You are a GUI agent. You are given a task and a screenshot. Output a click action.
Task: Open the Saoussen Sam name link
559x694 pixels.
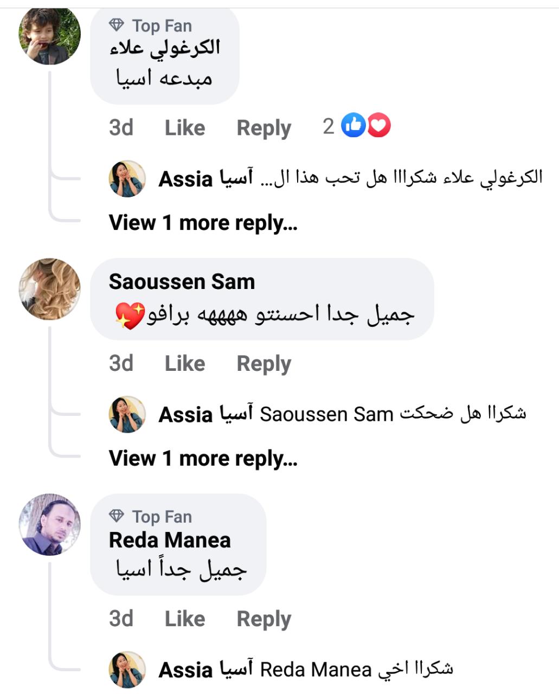click(x=182, y=282)
